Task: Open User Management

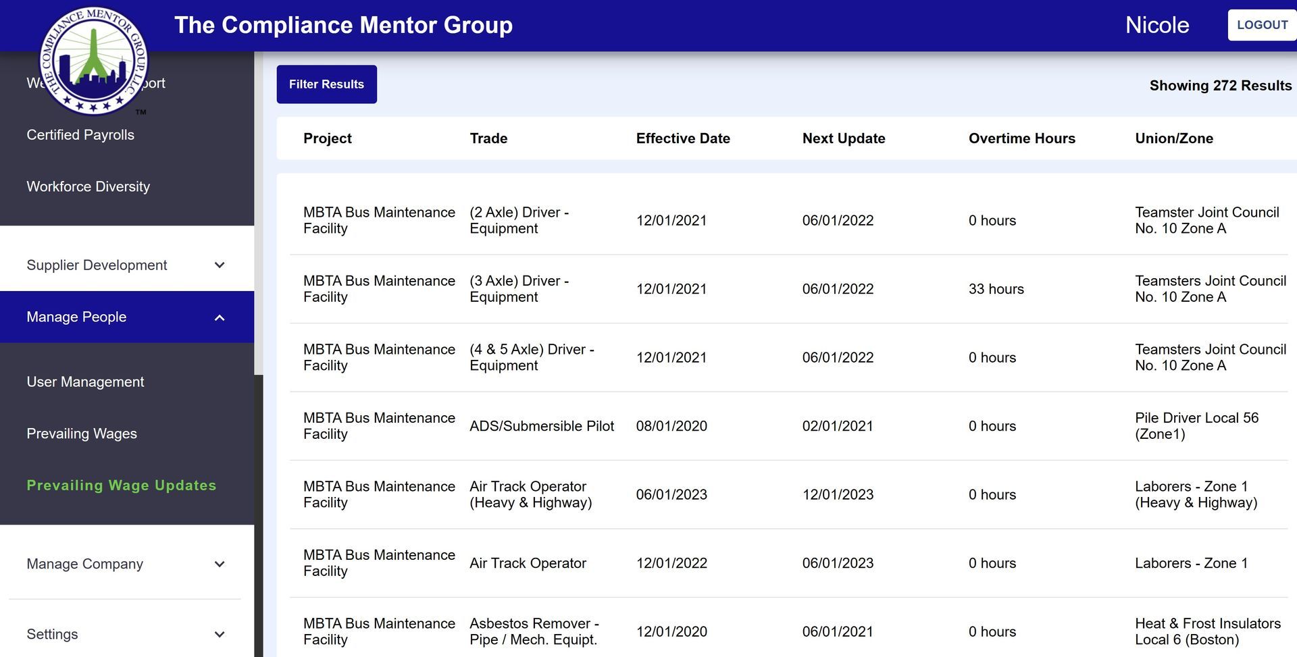Action: (x=85, y=382)
